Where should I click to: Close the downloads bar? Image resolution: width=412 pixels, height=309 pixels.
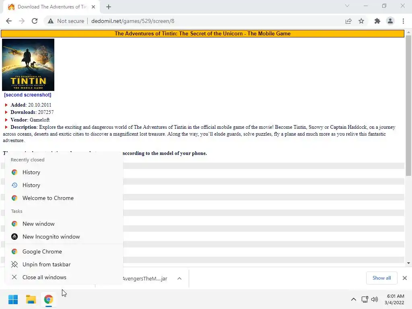click(405, 278)
